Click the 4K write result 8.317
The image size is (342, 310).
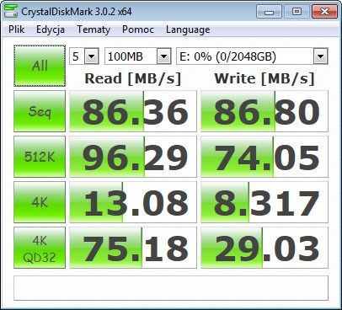[265, 202]
